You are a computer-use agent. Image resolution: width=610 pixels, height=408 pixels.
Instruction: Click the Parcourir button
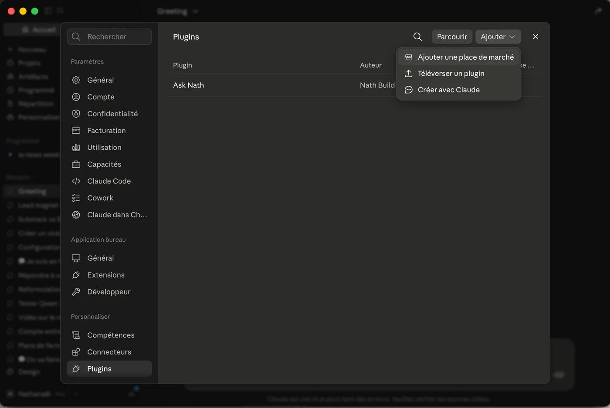click(452, 37)
